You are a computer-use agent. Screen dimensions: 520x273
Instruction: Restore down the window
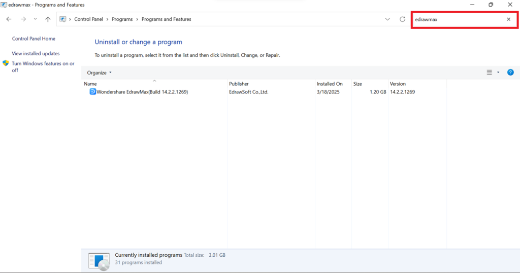(491, 5)
